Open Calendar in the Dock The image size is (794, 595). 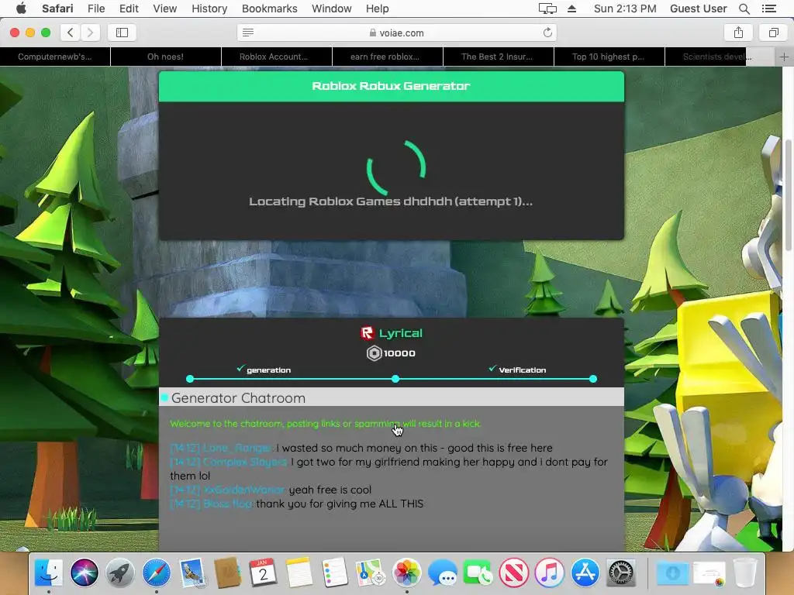tap(263, 573)
